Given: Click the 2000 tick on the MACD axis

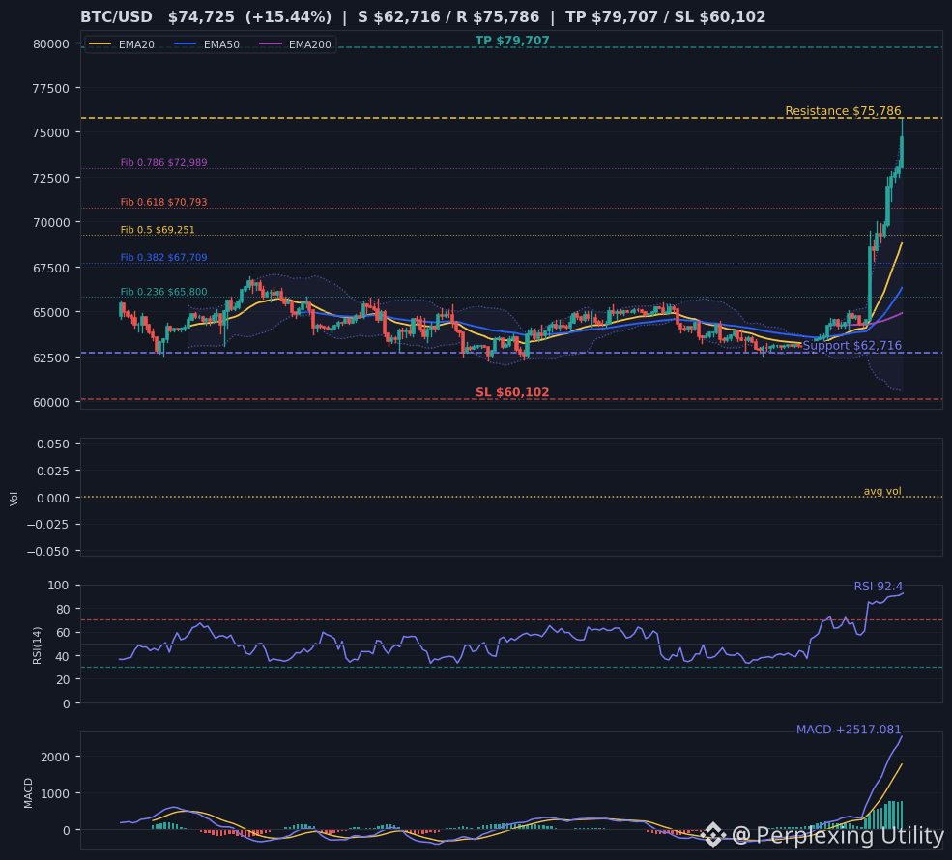Looking at the screenshot, I should (55, 757).
